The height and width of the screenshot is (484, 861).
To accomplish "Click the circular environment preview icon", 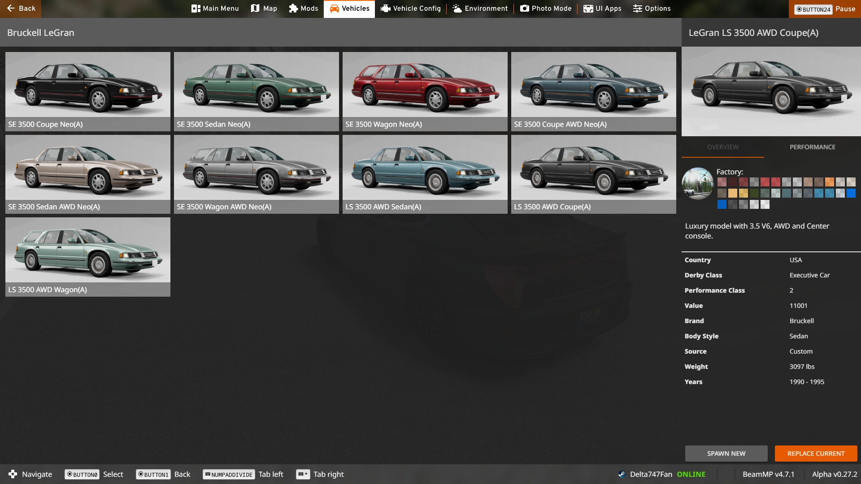I will pos(697,183).
